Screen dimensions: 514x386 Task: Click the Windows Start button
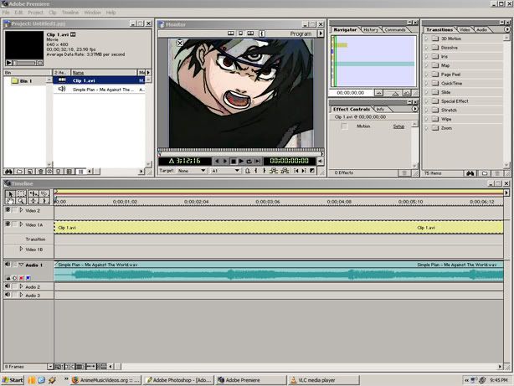[x=13, y=380]
